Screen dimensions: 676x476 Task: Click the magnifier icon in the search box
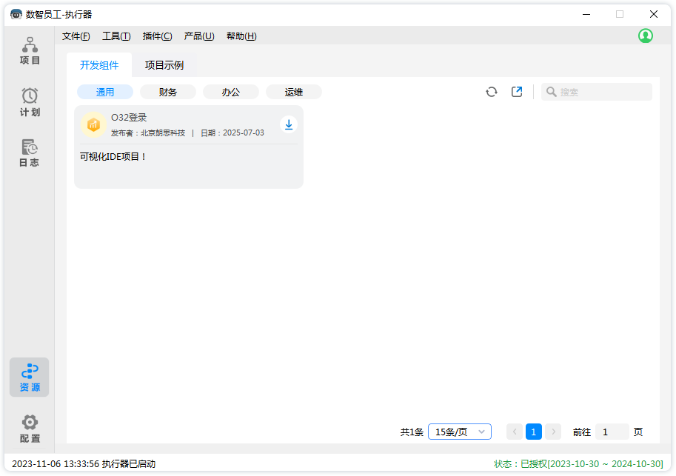click(x=551, y=92)
